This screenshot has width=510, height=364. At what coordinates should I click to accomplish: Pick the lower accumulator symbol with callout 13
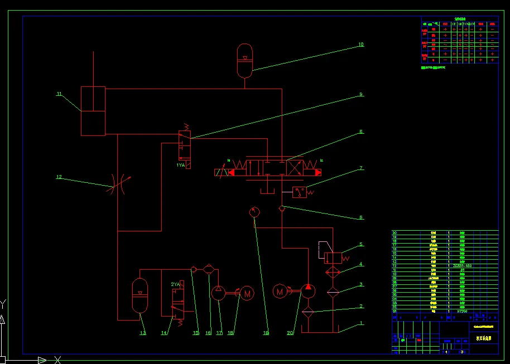point(140,295)
